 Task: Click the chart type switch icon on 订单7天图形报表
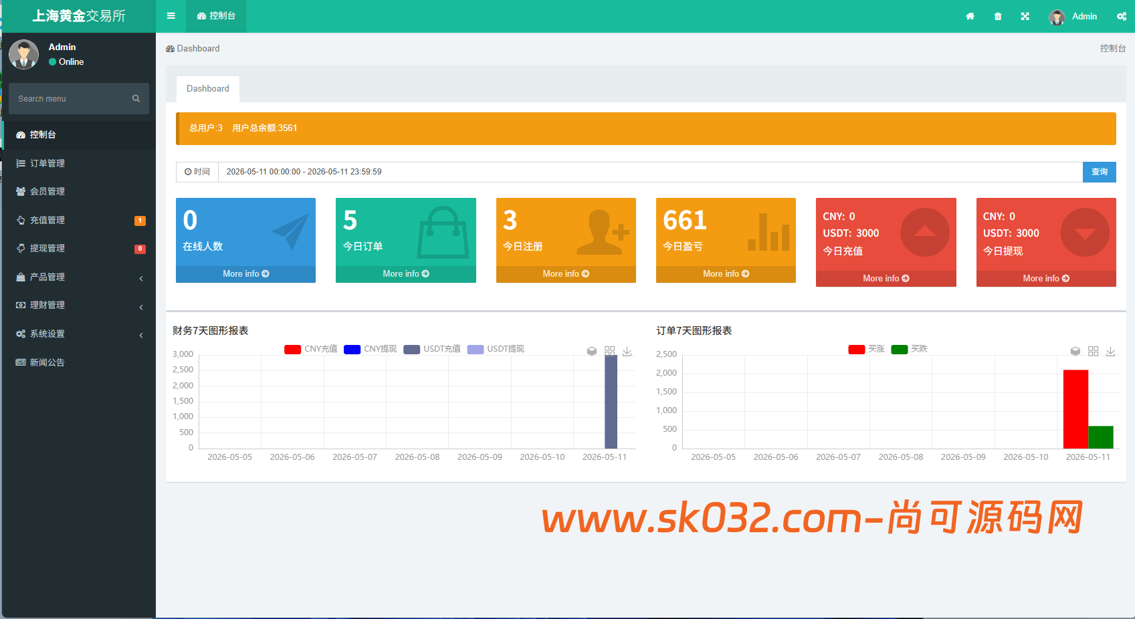1093,351
